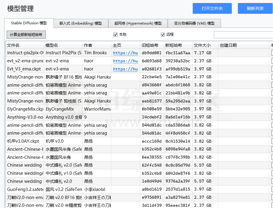Select file Evt_V3_ema.ckpt

(x=25, y=69)
